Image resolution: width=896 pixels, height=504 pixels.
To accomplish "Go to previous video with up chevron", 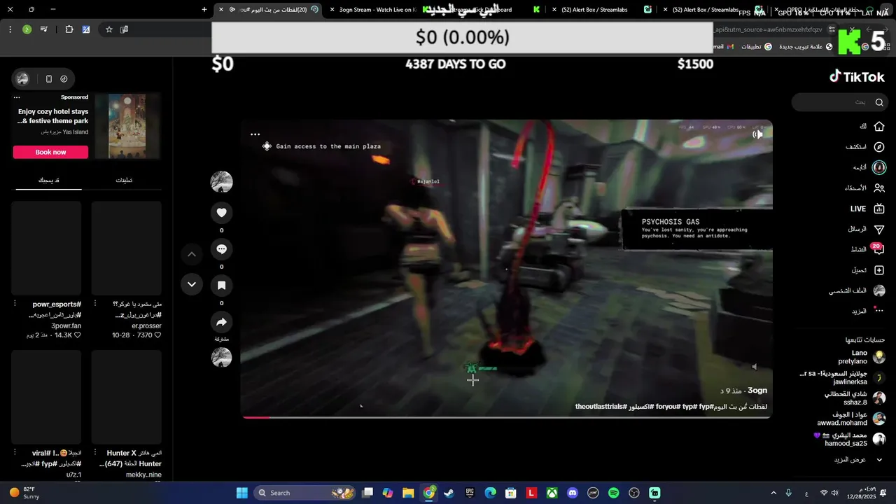I will [192, 254].
